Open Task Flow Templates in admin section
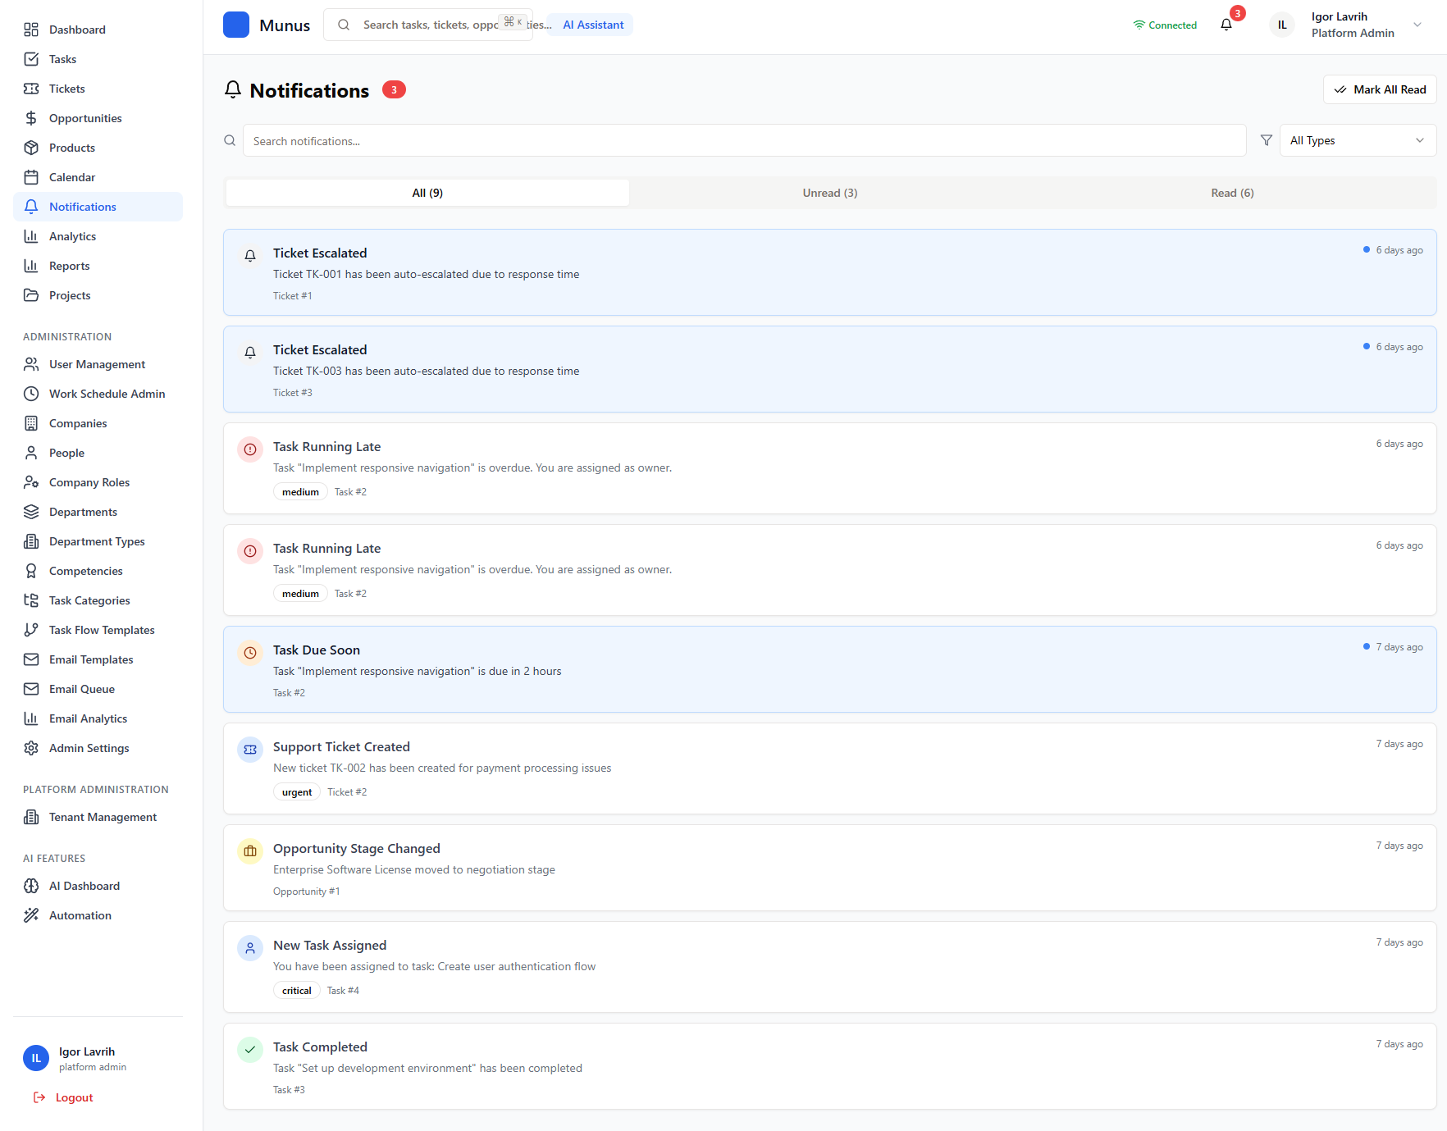The width and height of the screenshot is (1447, 1131). tap(101, 629)
